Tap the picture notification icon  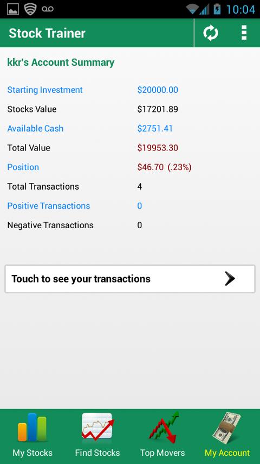[12, 9]
